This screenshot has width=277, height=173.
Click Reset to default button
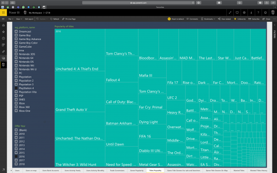[176, 19]
